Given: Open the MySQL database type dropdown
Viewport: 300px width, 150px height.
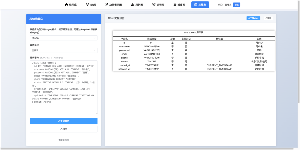Looking at the screenshot, I should (x=64, y=38).
